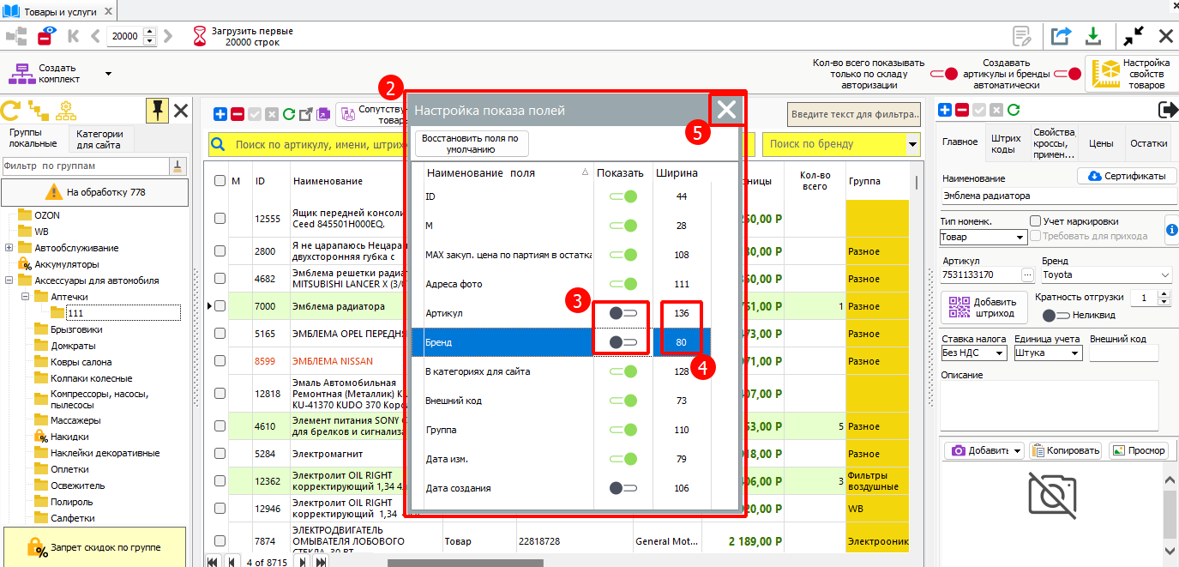Open Свойства, кроссы, примен… tab
The width and height of the screenshot is (1179, 567).
click(x=1054, y=143)
